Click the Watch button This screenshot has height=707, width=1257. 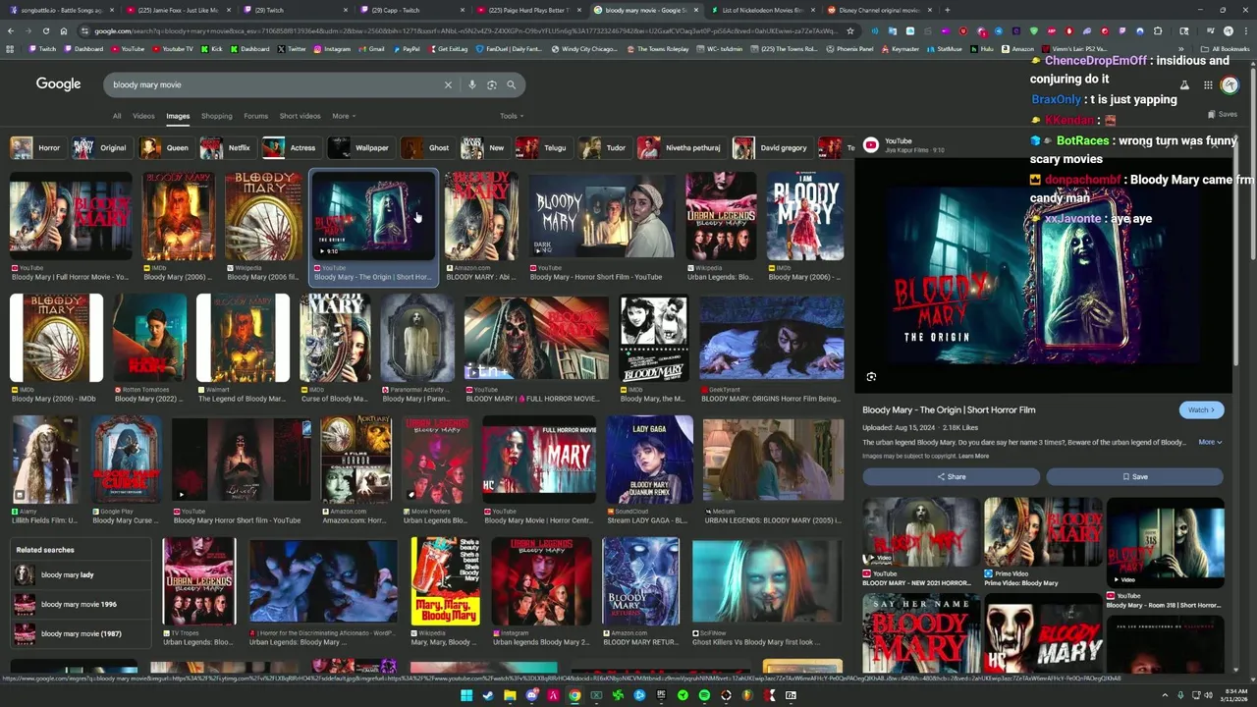[1201, 409]
